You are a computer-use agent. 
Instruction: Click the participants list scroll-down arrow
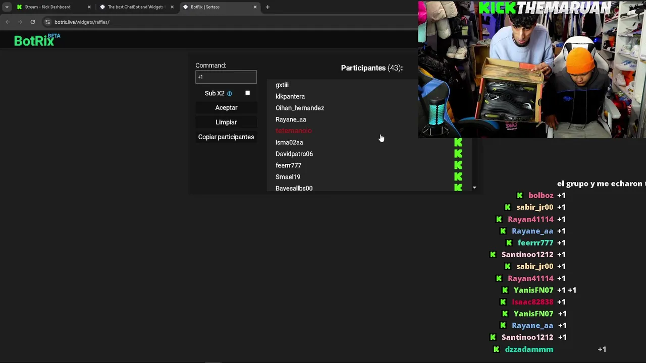coord(474,188)
